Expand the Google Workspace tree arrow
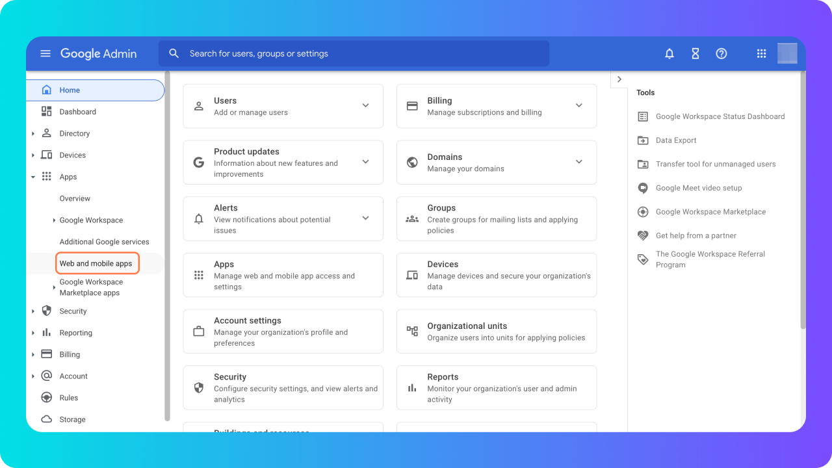832x468 pixels. coord(54,220)
